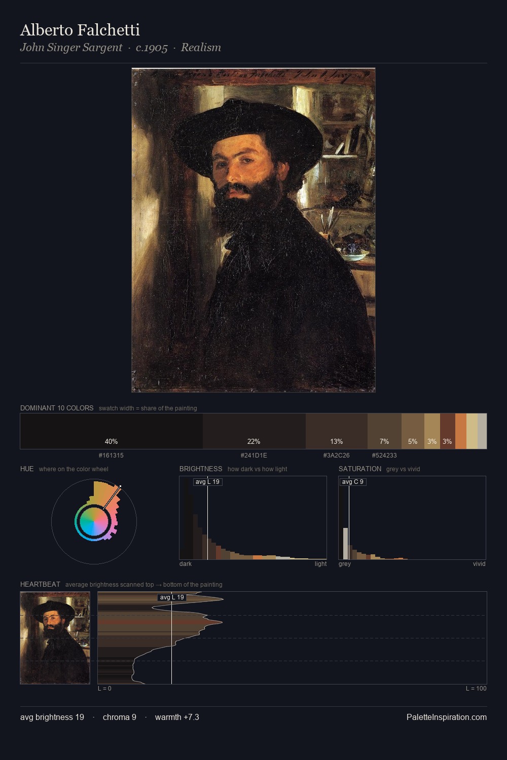Click the 'light' axis label
Viewport: 507px width, 760px height.
click(x=320, y=564)
